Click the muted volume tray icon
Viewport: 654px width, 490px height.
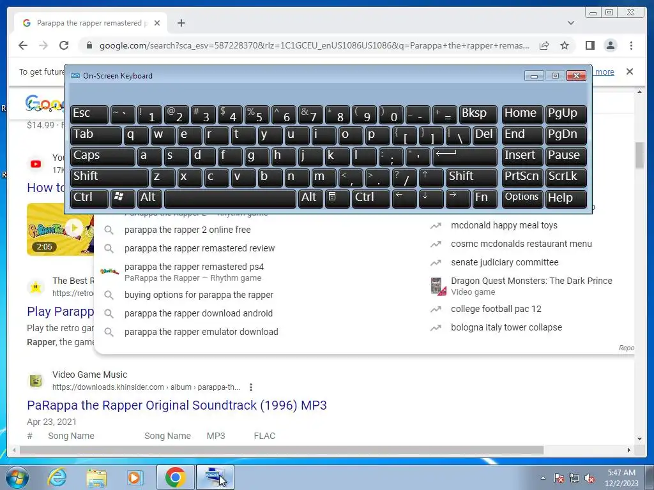click(x=589, y=479)
